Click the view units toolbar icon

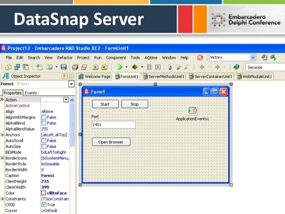[x=17, y=67]
